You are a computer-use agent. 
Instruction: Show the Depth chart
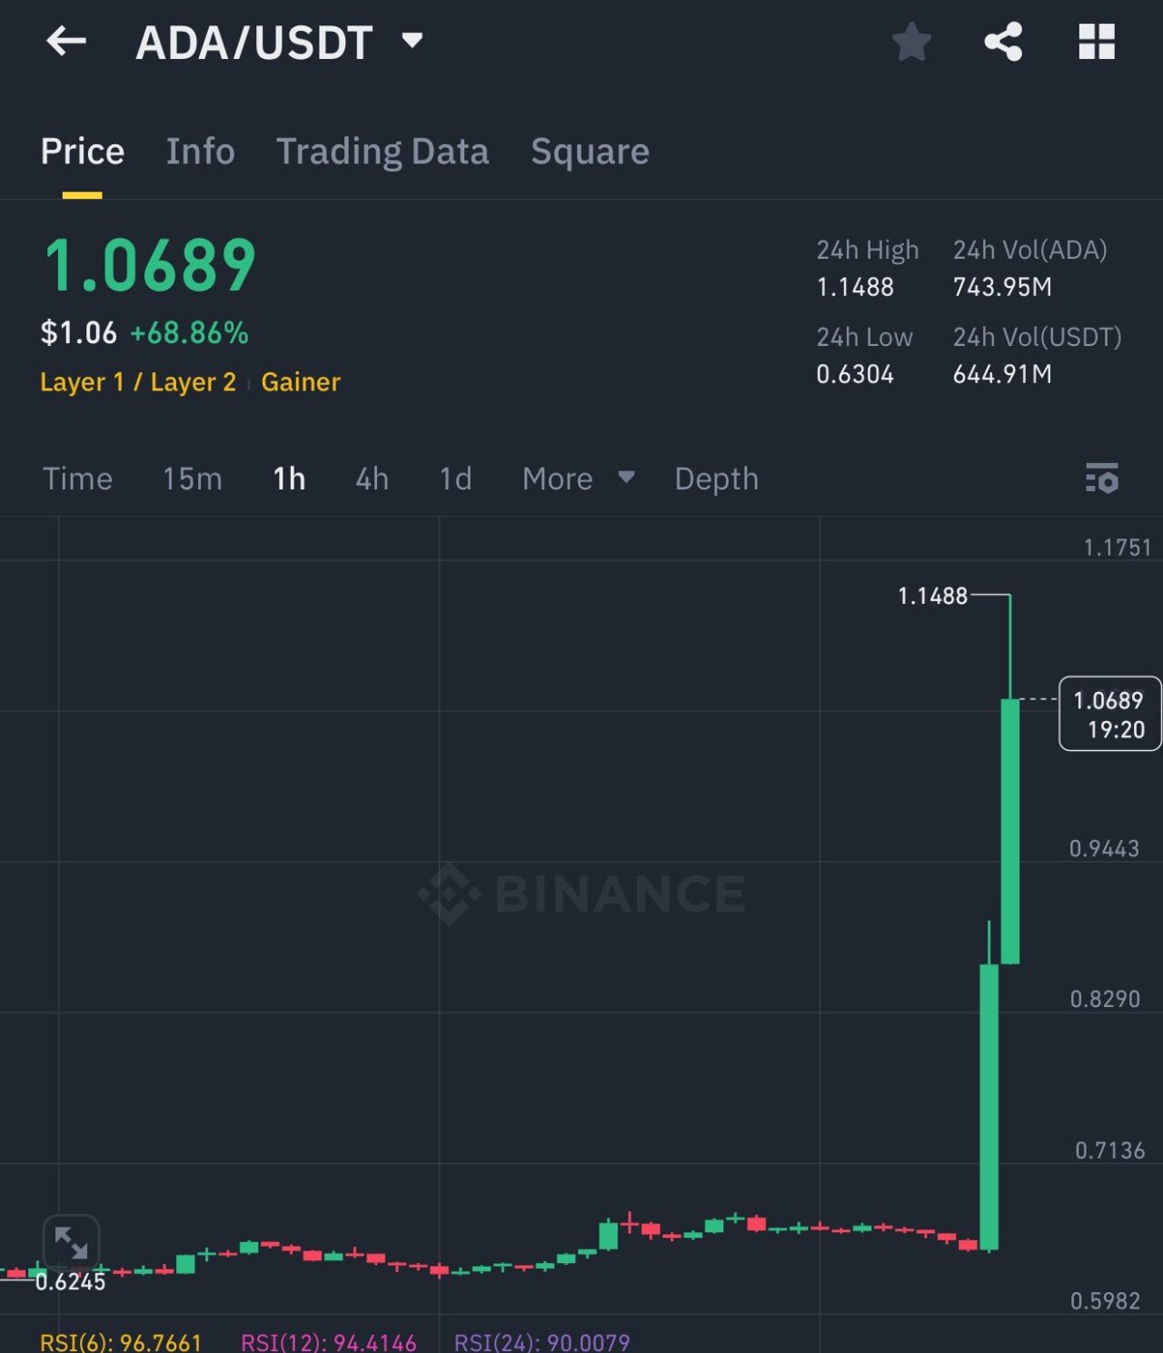coord(716,479)
